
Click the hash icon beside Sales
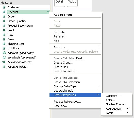pyautogui.click(x=4, y=39)
